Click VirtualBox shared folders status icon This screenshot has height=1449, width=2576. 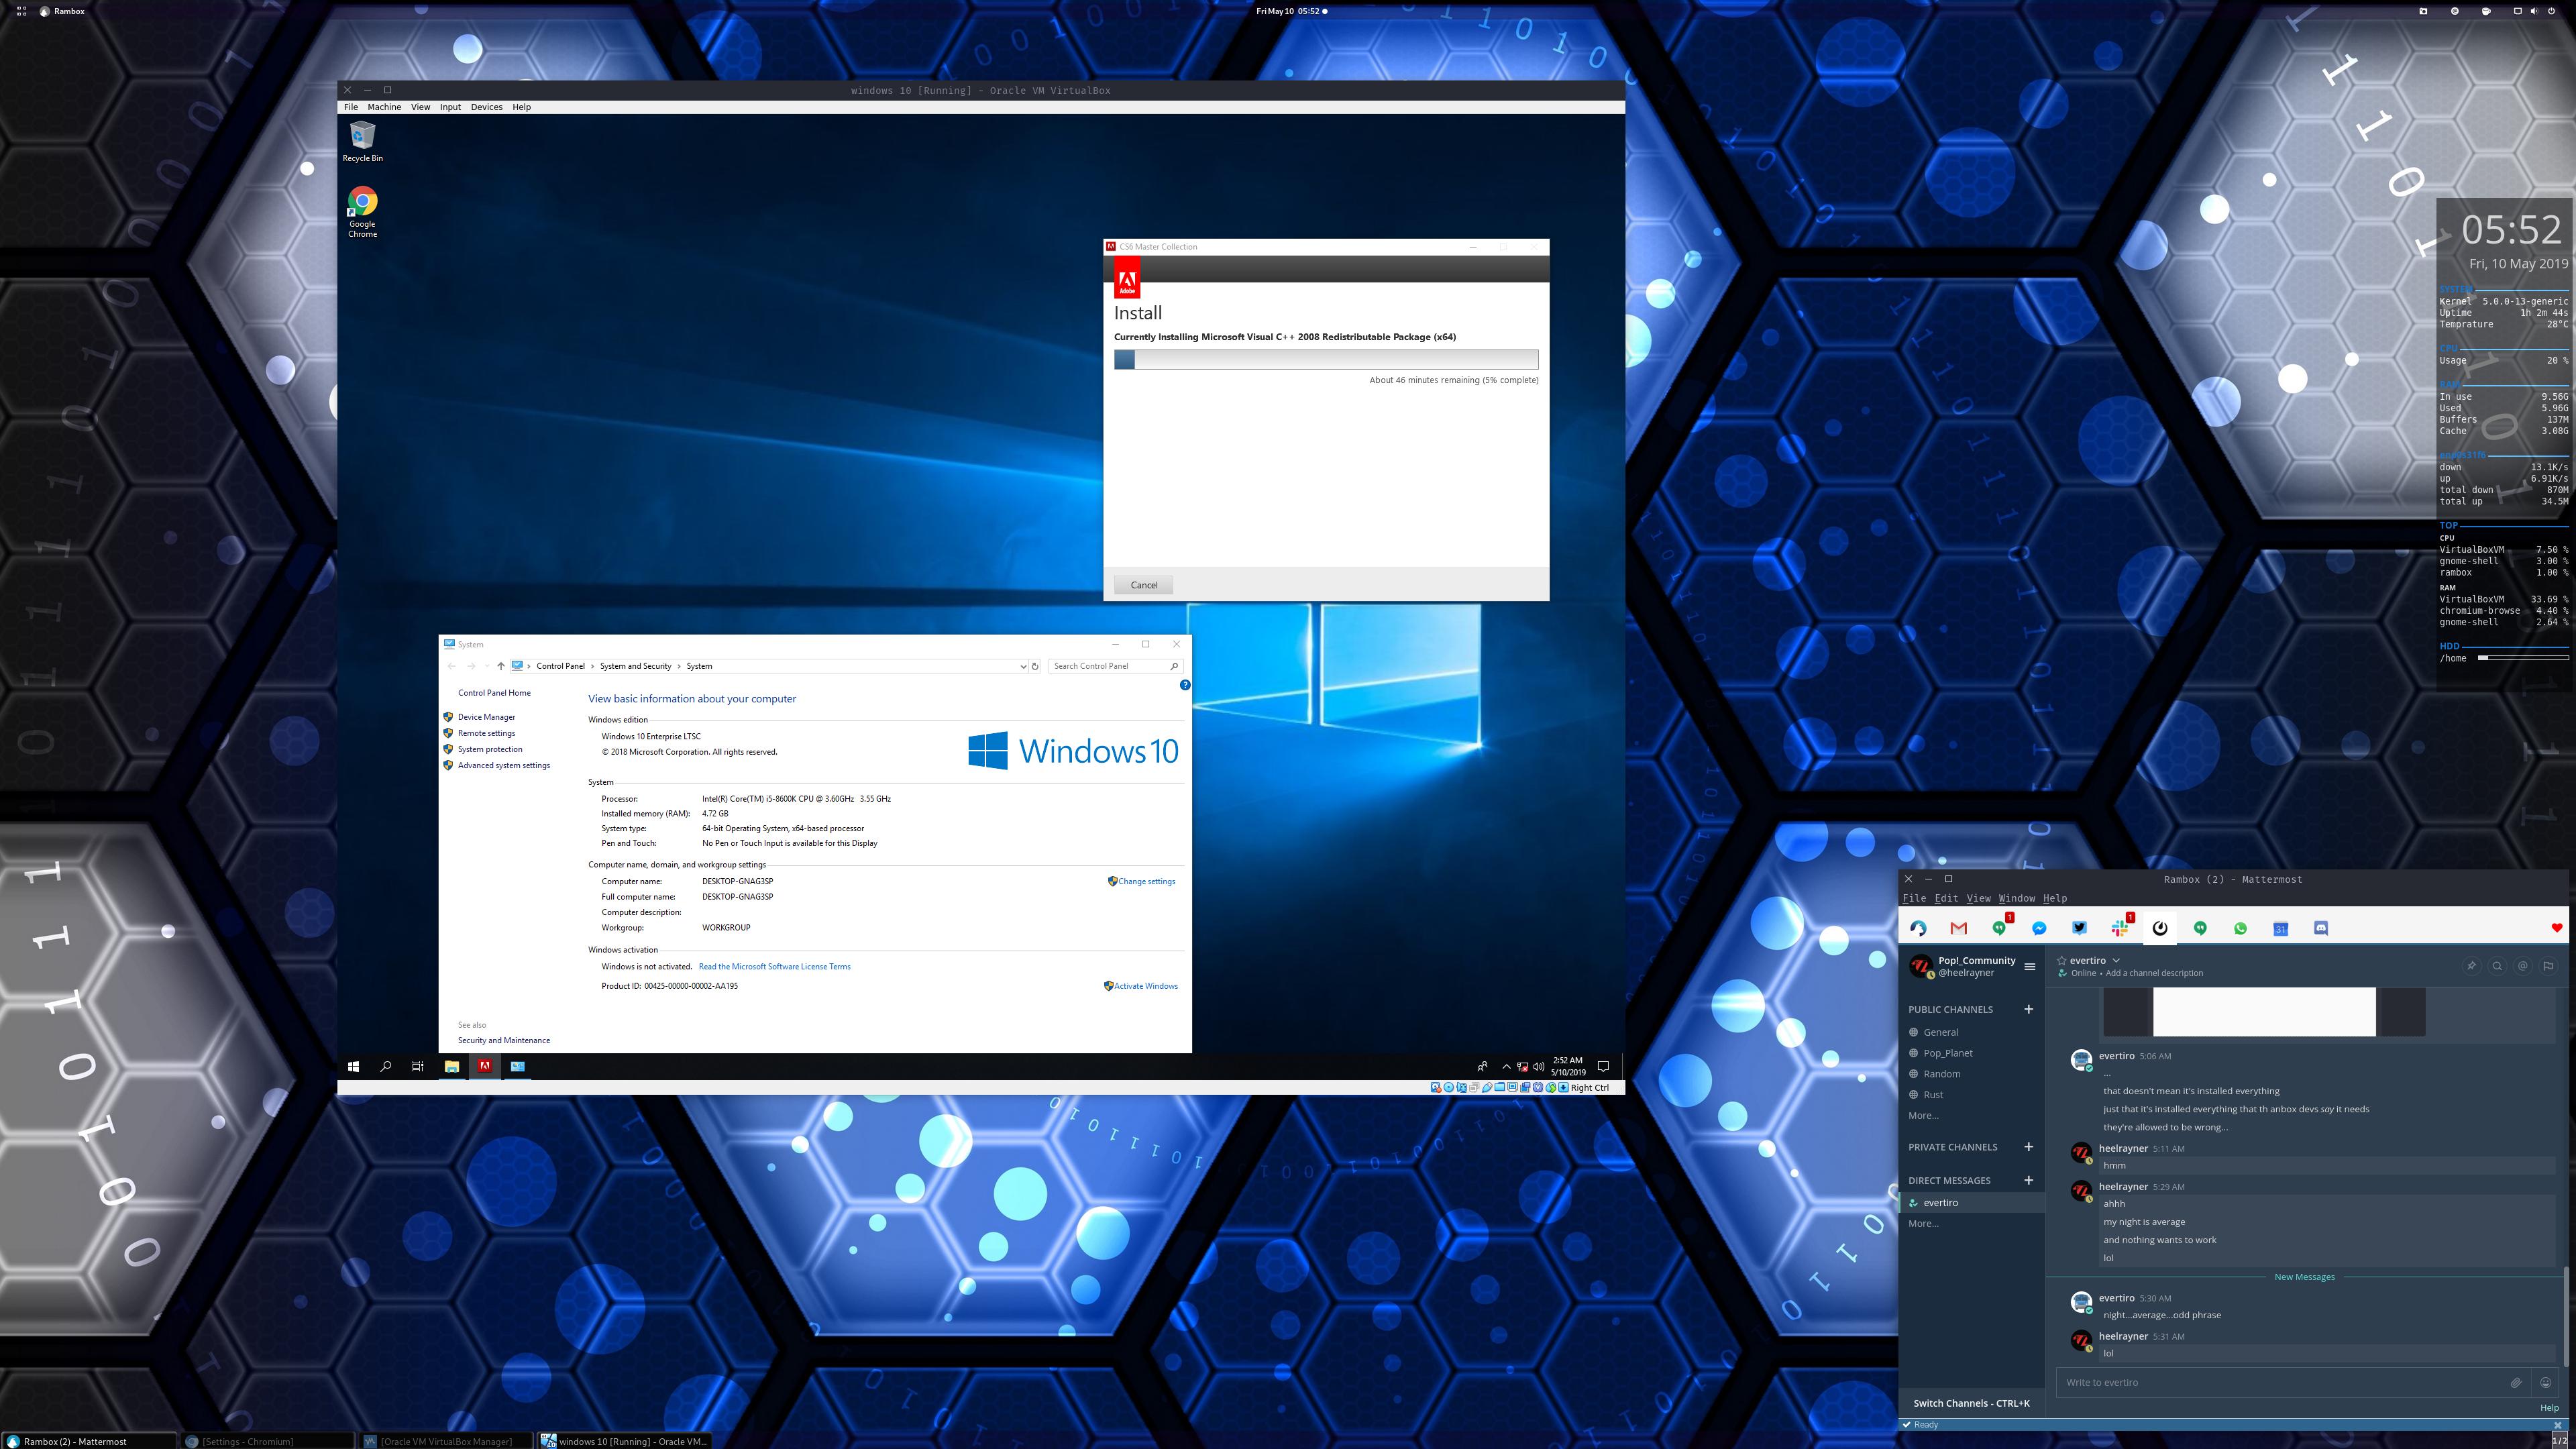tap(1500, 1088)
